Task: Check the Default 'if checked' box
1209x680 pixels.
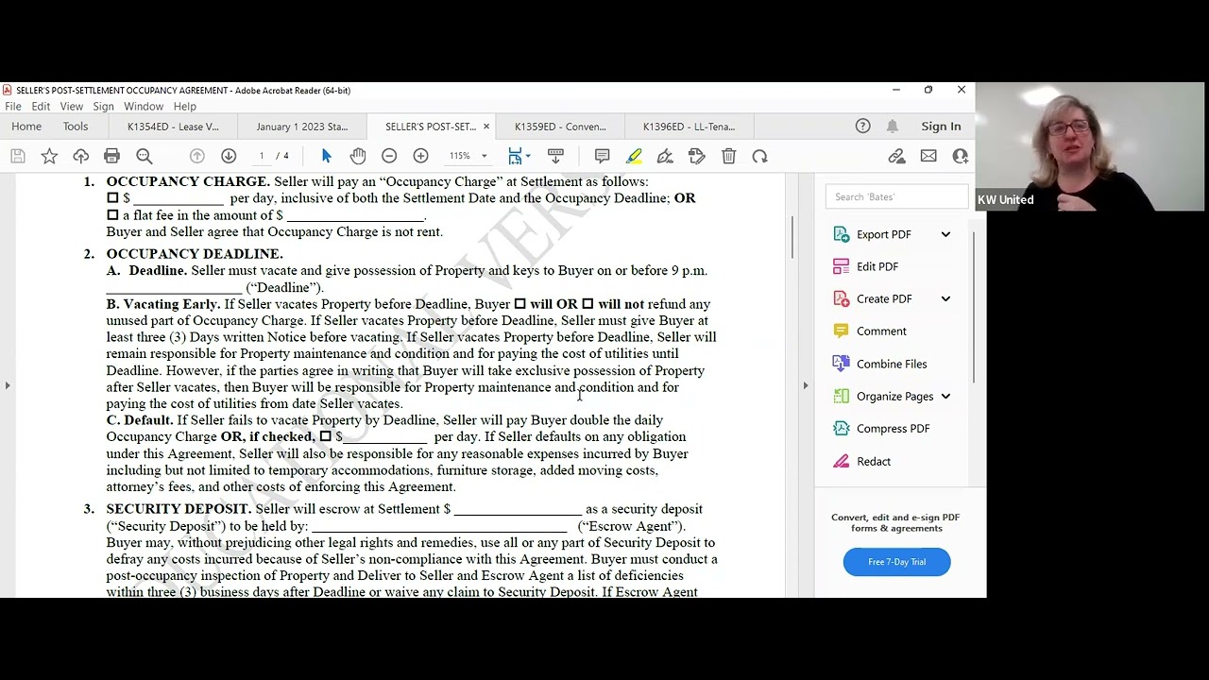Action: pos(325,436)
